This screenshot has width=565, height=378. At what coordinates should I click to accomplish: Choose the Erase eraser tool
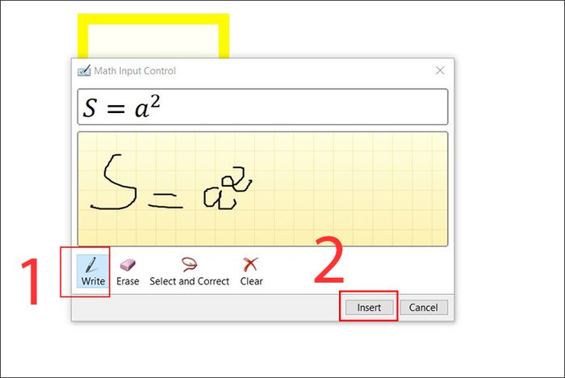click(x=128, y=271)
